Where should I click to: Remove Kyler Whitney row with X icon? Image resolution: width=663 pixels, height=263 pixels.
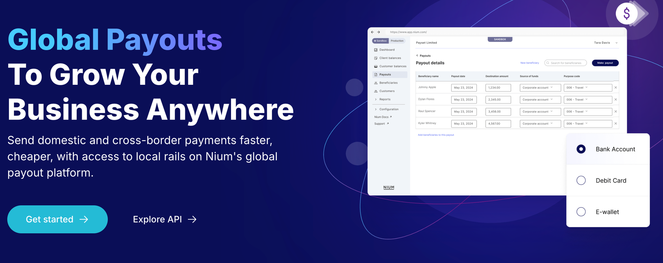(x=616, y=124)
